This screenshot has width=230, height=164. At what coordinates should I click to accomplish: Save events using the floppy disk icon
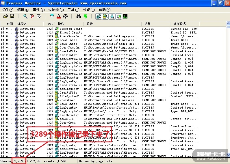12,16
